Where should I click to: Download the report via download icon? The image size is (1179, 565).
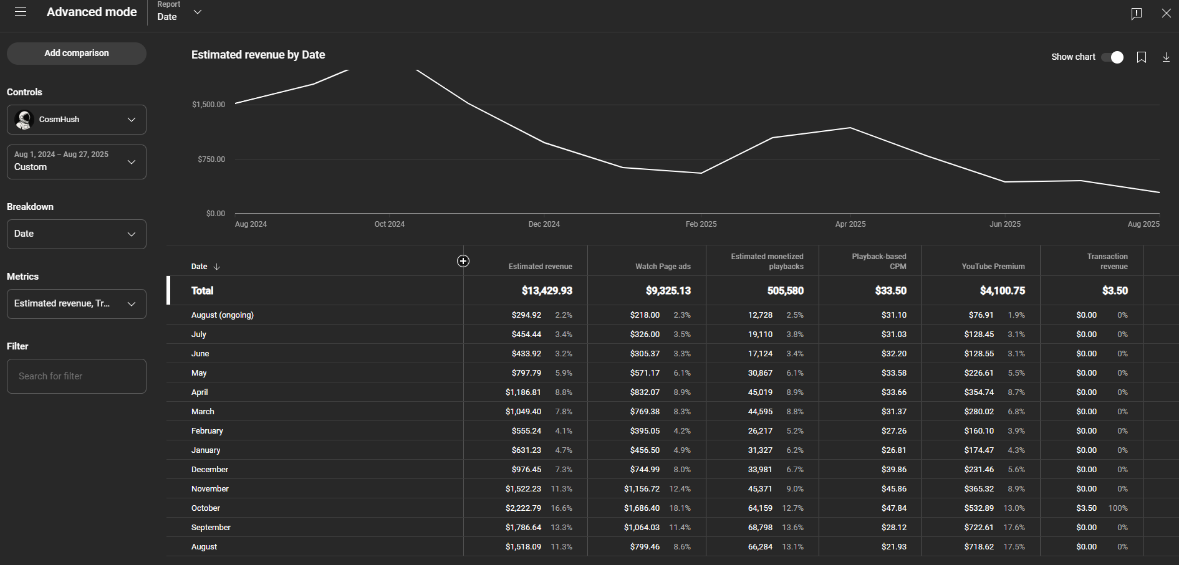(x=1166, y=57)
